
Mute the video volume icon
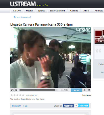click(x=84, y=90)
